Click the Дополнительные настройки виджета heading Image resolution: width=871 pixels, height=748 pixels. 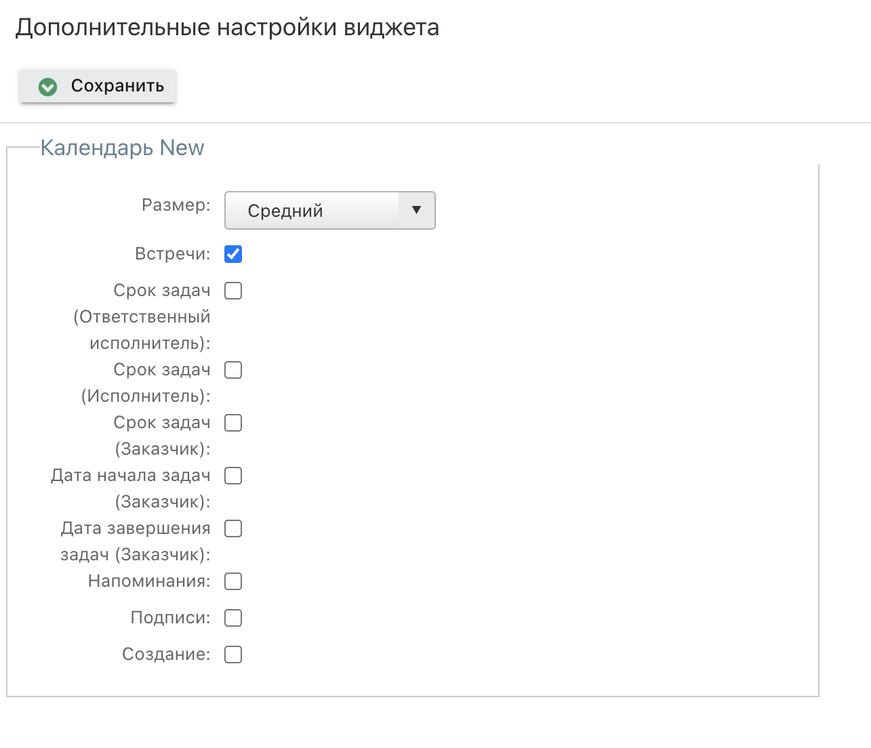click(228, 28)
